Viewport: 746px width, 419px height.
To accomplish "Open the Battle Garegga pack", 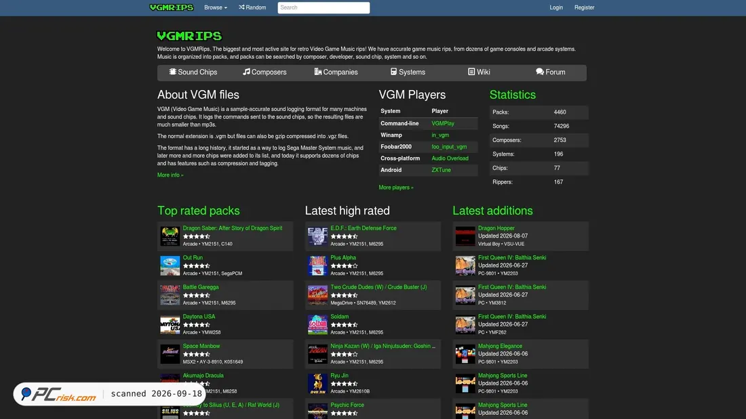I will [x=201, y=288].
